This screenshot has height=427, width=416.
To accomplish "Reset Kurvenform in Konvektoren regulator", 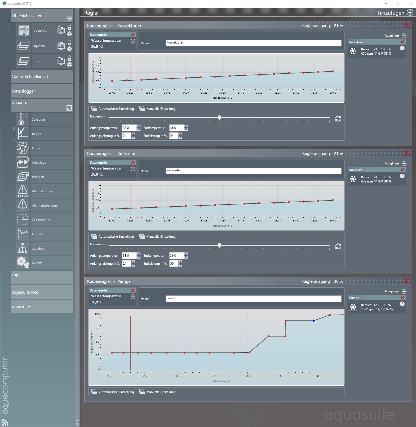I will click(x=338, y=119).
